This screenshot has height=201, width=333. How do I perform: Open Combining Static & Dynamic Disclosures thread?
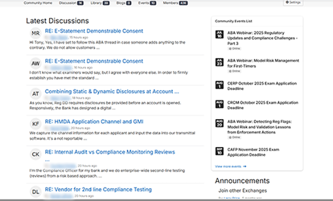click(112, 91)
